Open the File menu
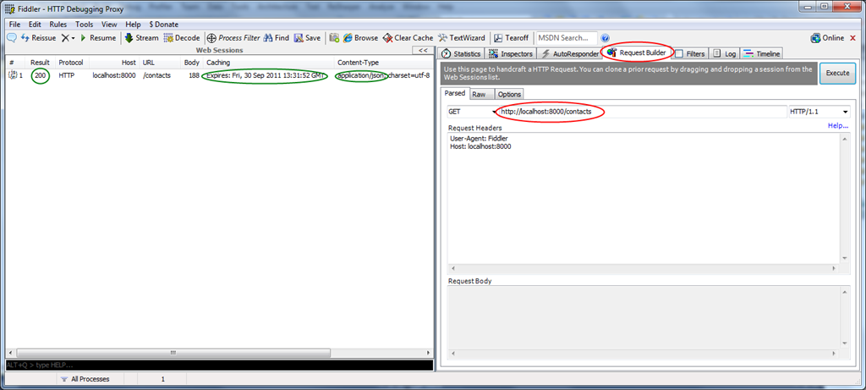866x390 pixels. pyautogui.click(x=14, y=25)
